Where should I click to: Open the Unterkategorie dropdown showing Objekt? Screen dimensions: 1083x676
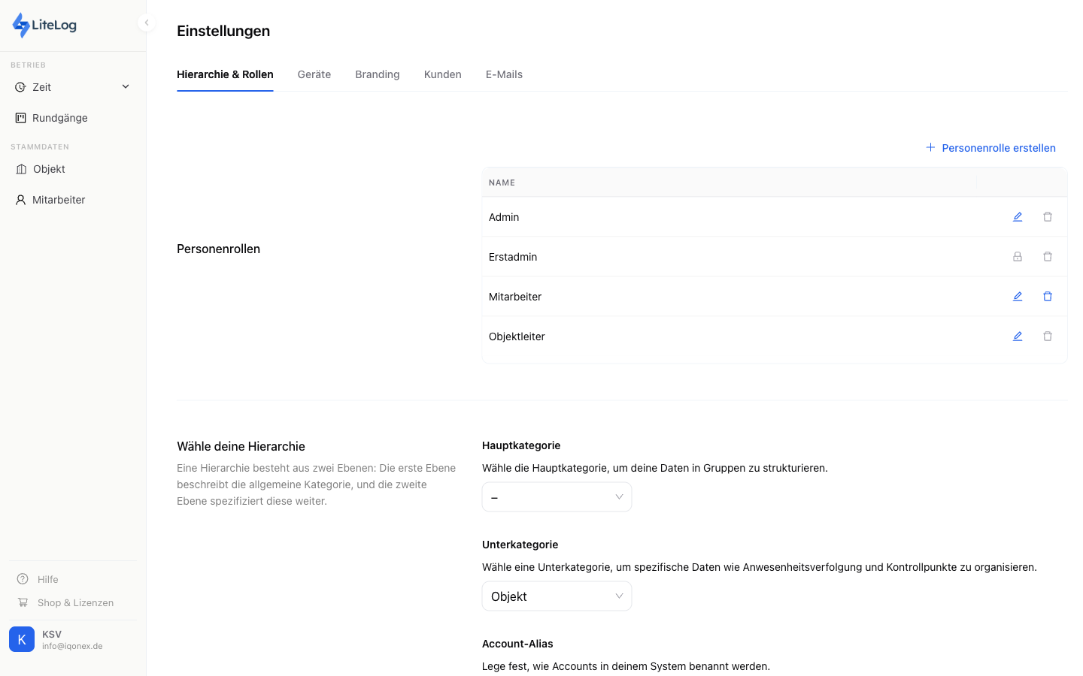557,596
